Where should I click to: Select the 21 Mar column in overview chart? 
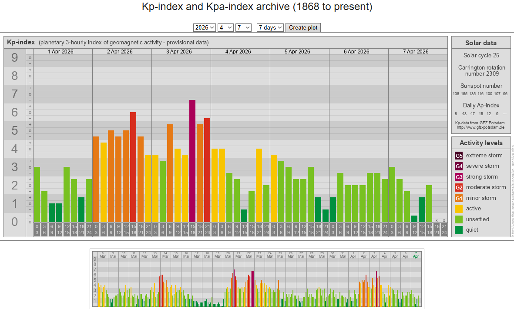tap(238, 254)
